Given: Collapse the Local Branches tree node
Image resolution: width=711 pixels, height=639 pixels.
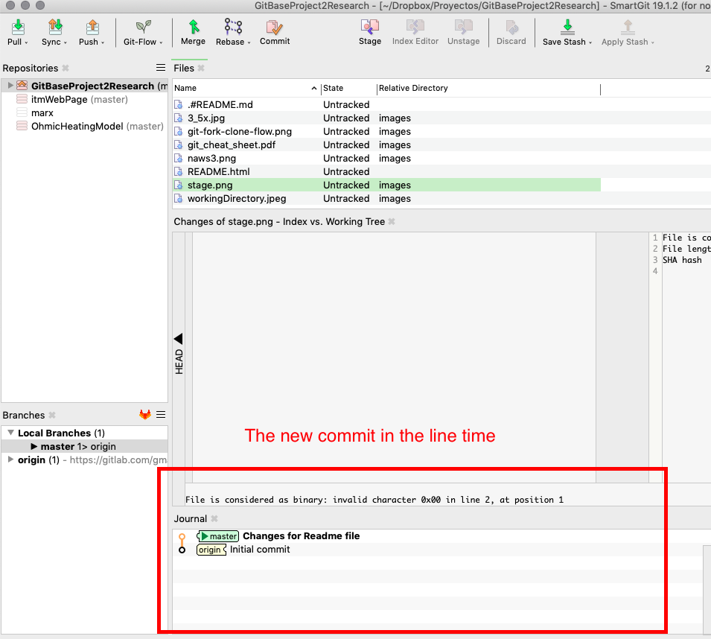Looking at the screenshot, I should coord(10,433).
